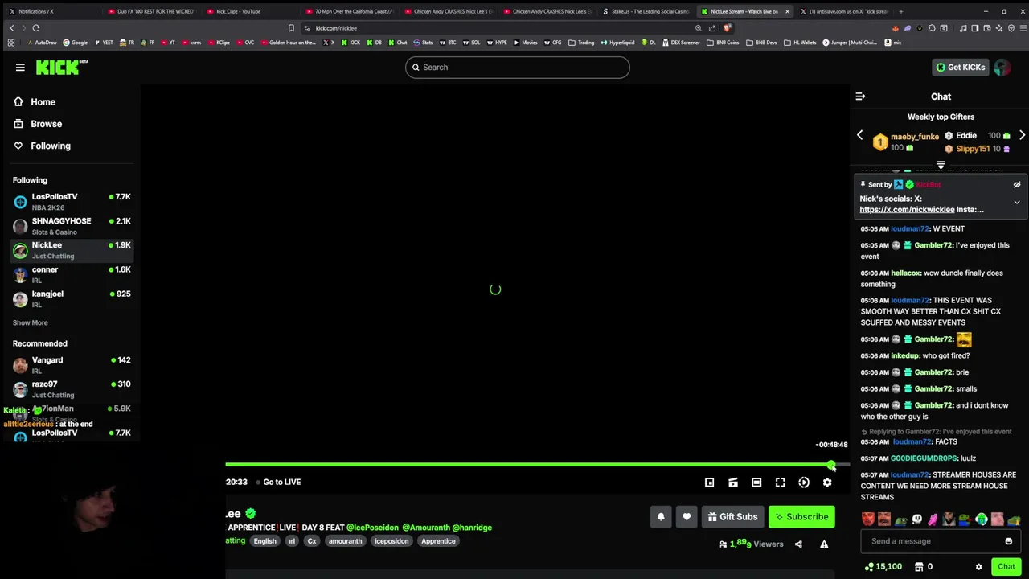1029x579 pixels.
Task: Show previous weekly top gifters
Action: click(x=859, y=135)
